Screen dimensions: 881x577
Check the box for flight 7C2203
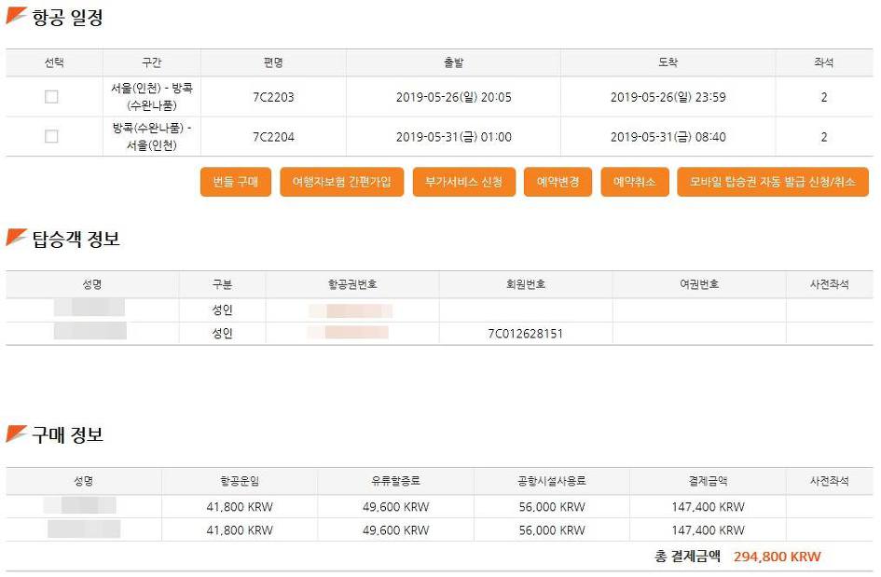51,97
